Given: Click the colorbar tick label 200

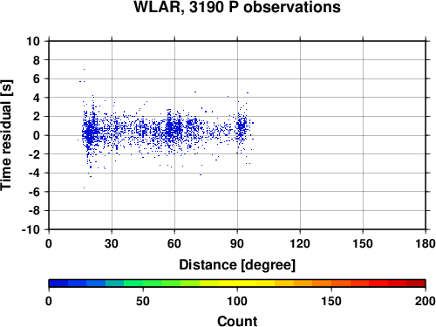Looking at the screenshot, I should click(426, 301).
